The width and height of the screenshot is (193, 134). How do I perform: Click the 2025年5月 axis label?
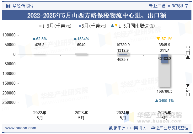pyautogui.click(x=164, y=115)
